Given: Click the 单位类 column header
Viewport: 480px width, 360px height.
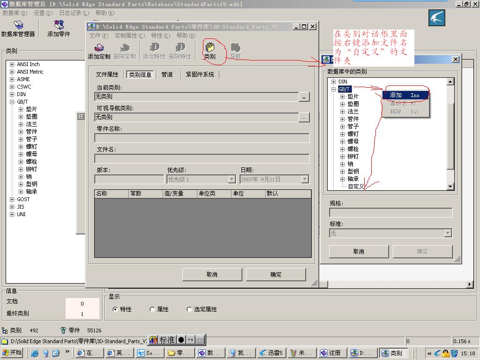Looking at the screenshot, I should pyautogui.click(x=214, y=194).
